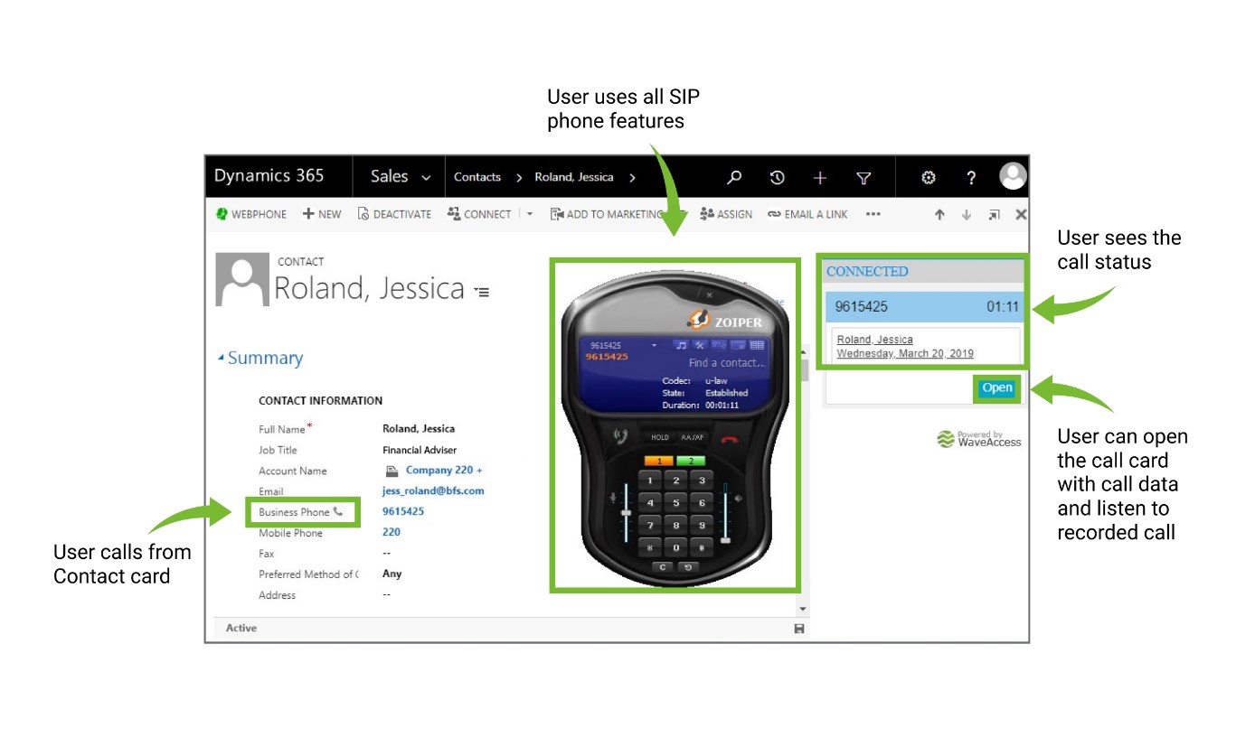1255x756 pixels.
Task: Go to previous record up arrow
Action: point(939,214)
